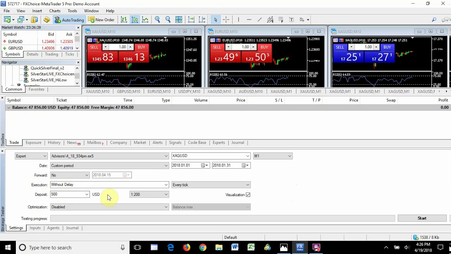Open the Insert menu
The image size is (451, 254).
37,11
